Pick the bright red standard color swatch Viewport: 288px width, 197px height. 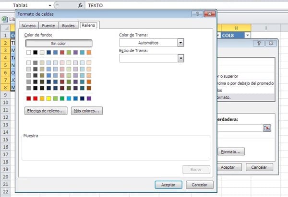coord(35,99)
